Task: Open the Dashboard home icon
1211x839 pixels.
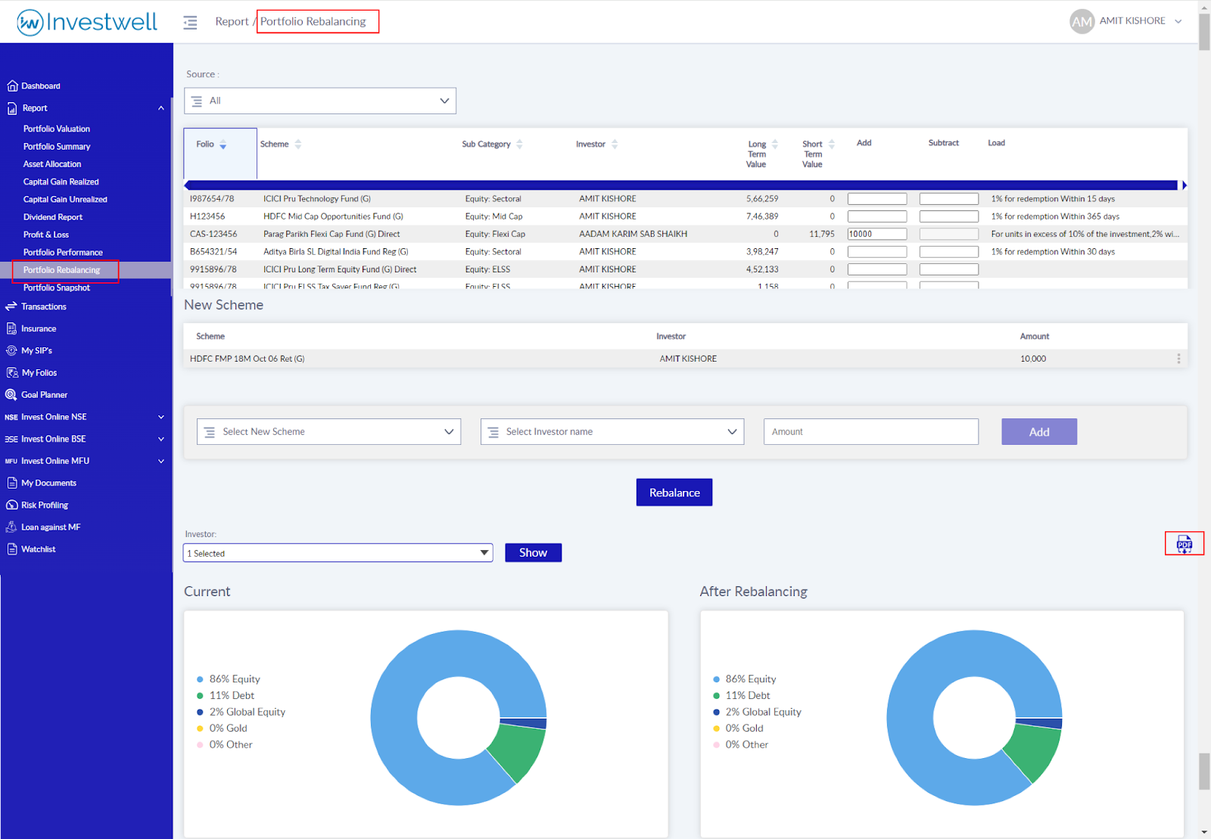Action: [12, 86]
